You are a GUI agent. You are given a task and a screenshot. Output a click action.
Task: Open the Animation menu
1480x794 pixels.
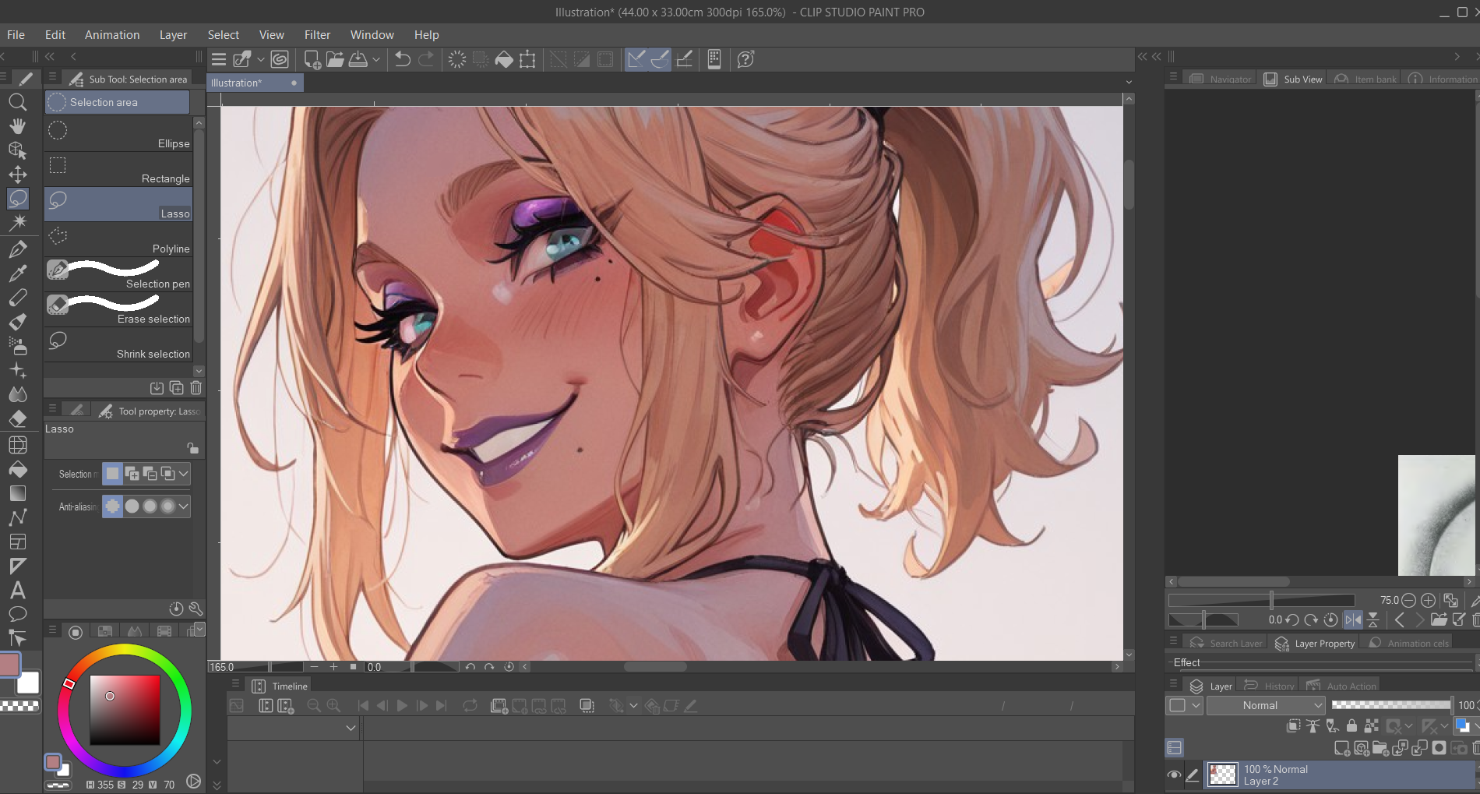click(x=112, y=35)
